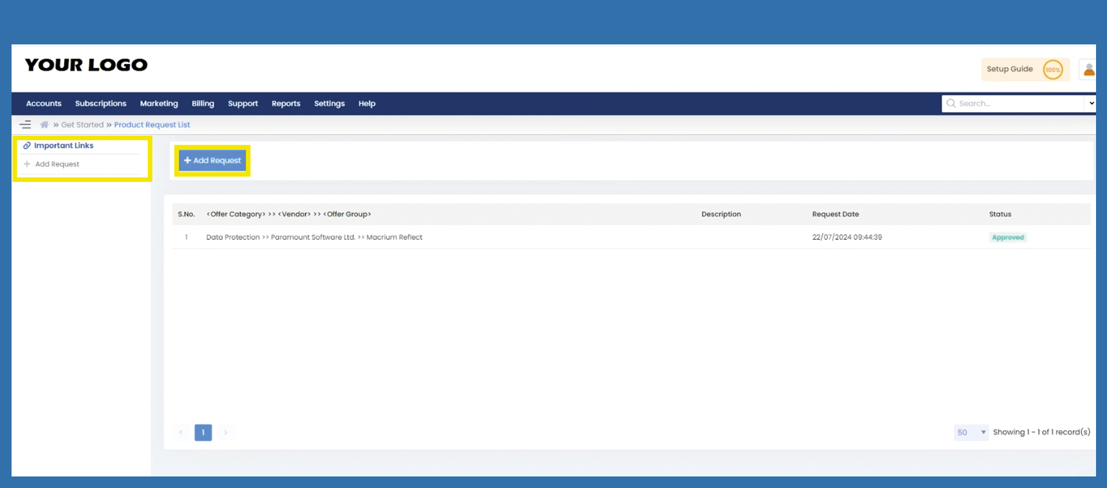Open the Subscriptions menu
1107x488 pixels.
click(100, 104)
